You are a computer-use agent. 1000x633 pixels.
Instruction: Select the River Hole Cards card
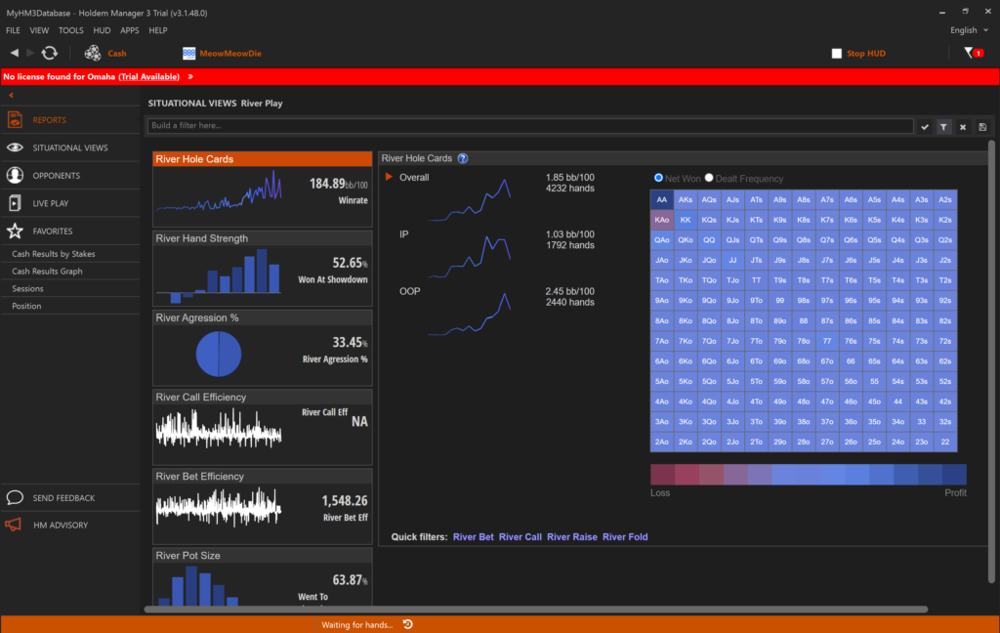pyautogui.click(x=262, y=189)
